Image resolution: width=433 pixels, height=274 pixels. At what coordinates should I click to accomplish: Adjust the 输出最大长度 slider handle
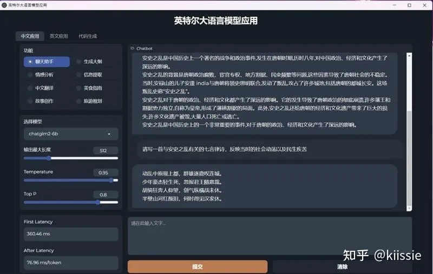point(49,158)
